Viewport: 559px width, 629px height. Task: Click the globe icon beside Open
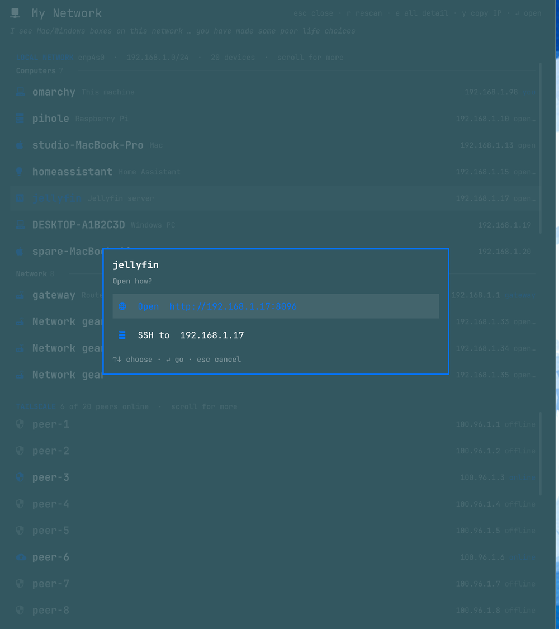122,306
